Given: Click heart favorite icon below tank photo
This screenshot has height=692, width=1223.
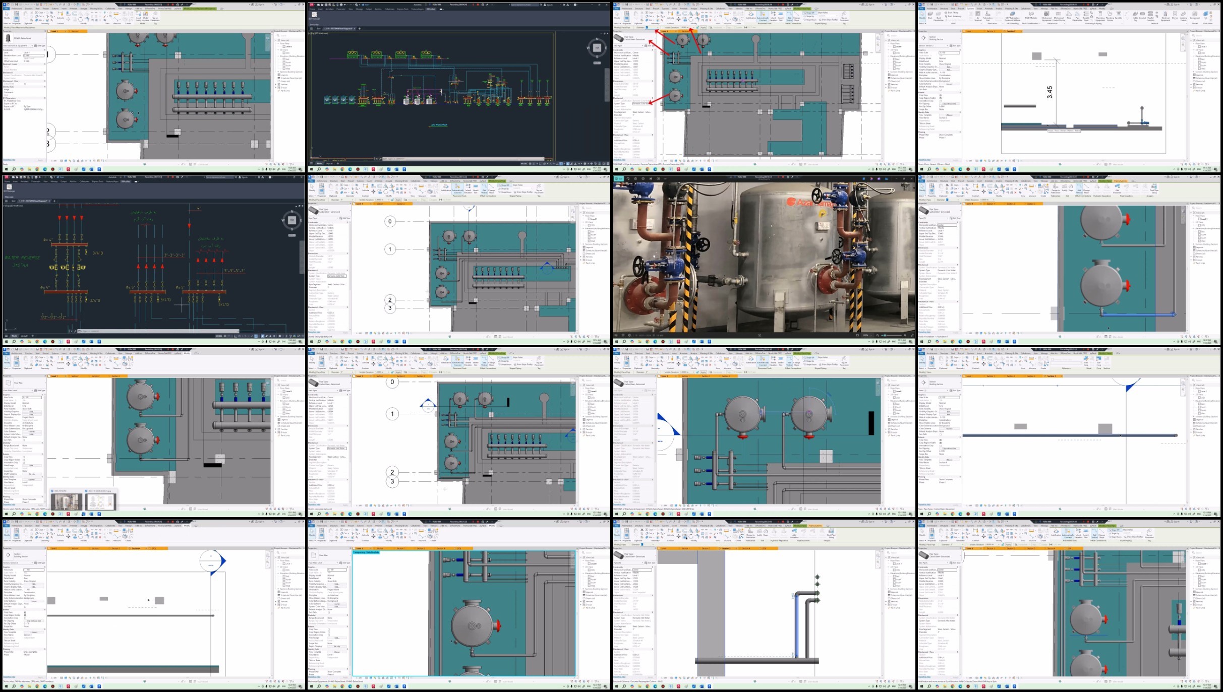Looking at the screenshot, I should [x=623, y=335].
